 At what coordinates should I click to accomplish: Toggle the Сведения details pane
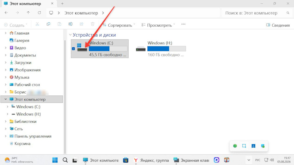tap(278, 25)
